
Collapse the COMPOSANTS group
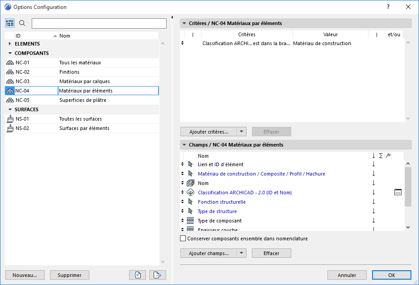(x=10, y=53)
